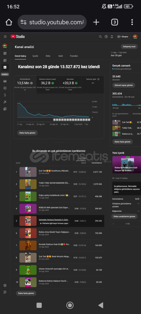141x314 pixels.
Task: Open the Settings gear in sidebar
Action: coord(5,286)
